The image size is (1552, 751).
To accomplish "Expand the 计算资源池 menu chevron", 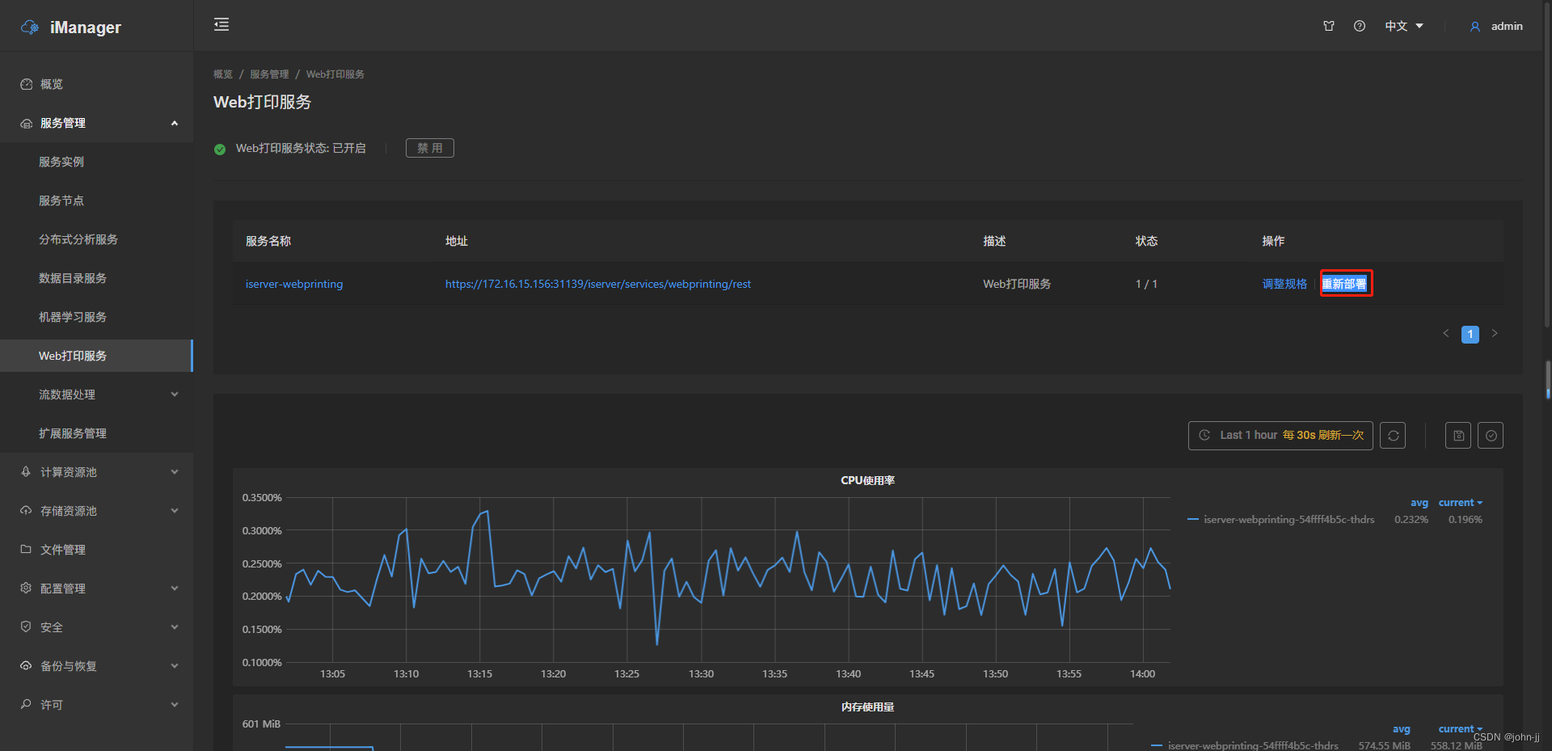I will [175, 472].
